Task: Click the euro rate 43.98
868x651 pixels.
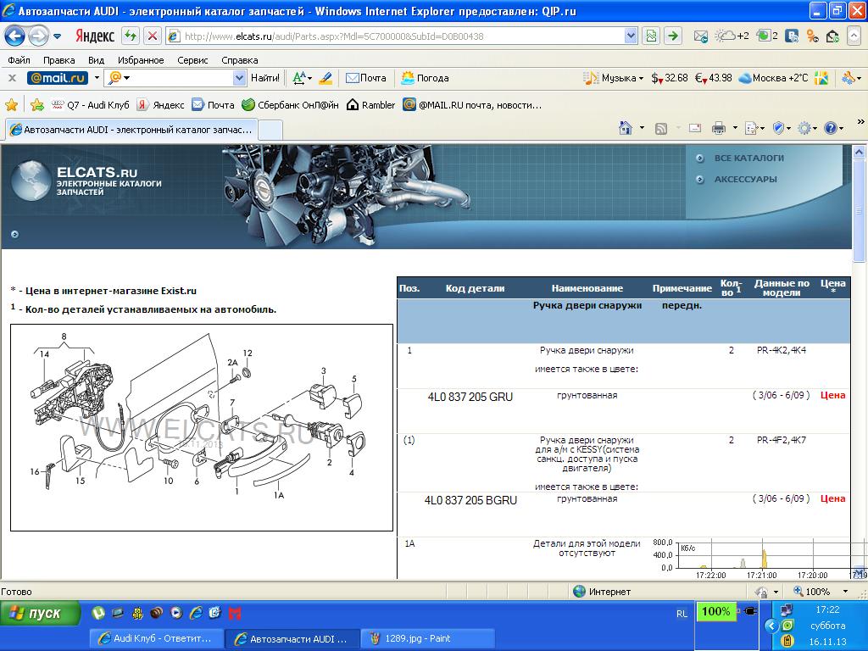Action: point(713,78)
